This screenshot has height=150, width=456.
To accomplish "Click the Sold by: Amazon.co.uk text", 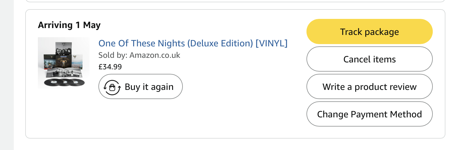I will 139,55.
